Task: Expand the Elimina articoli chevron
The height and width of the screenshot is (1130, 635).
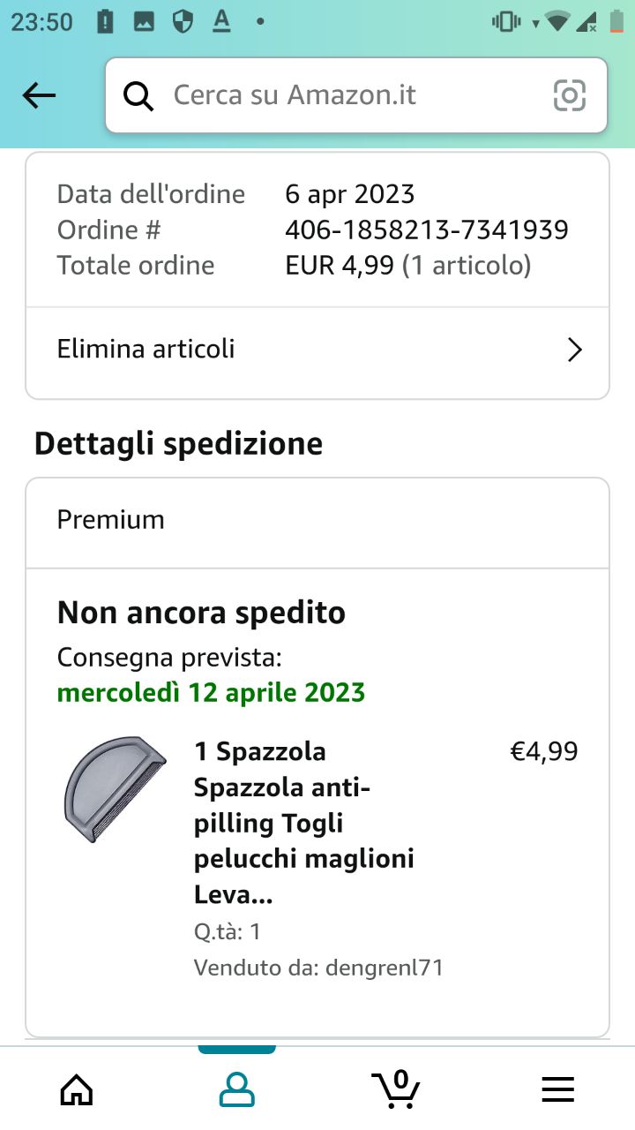Action: point(574,350)
